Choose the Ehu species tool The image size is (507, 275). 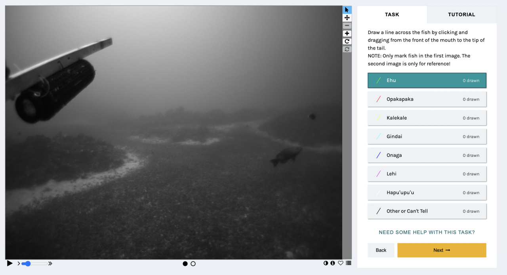[x=427, y=80]
